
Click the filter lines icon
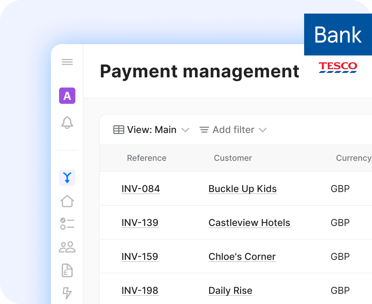[x=204, y=130]
